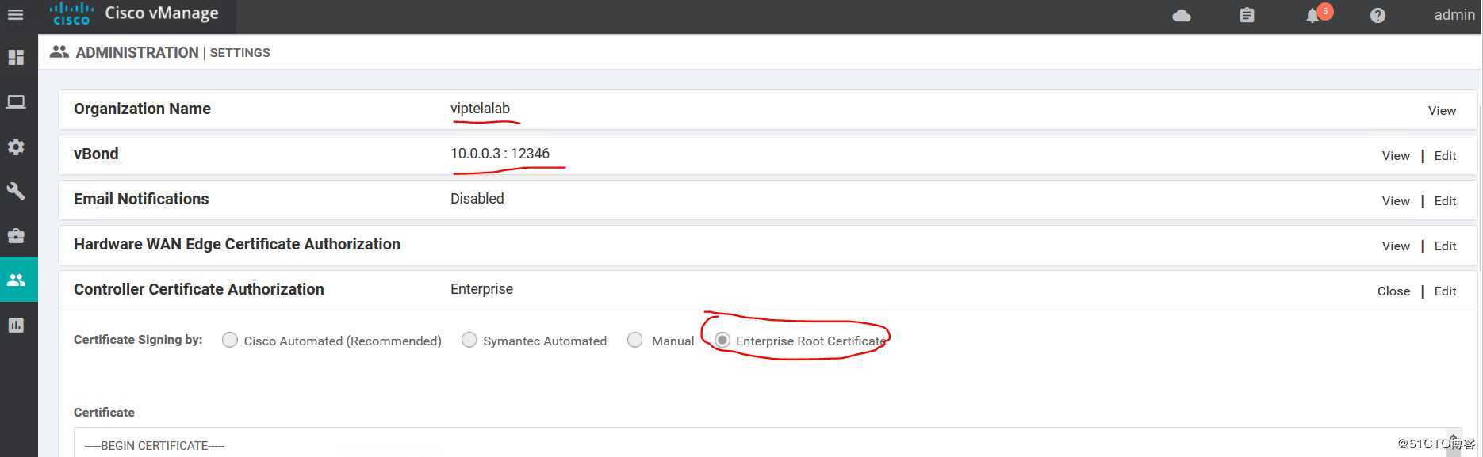Select Enterprise Root Certificate radio button
This screenshot has height=457, width=1483.
click(x=722, y=340)
